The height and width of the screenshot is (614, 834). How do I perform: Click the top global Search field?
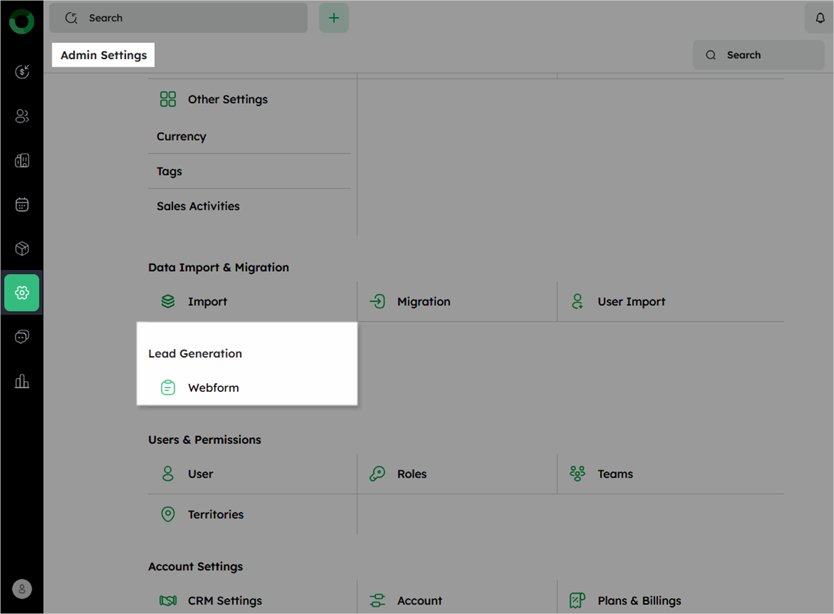(x=178, y=18)
